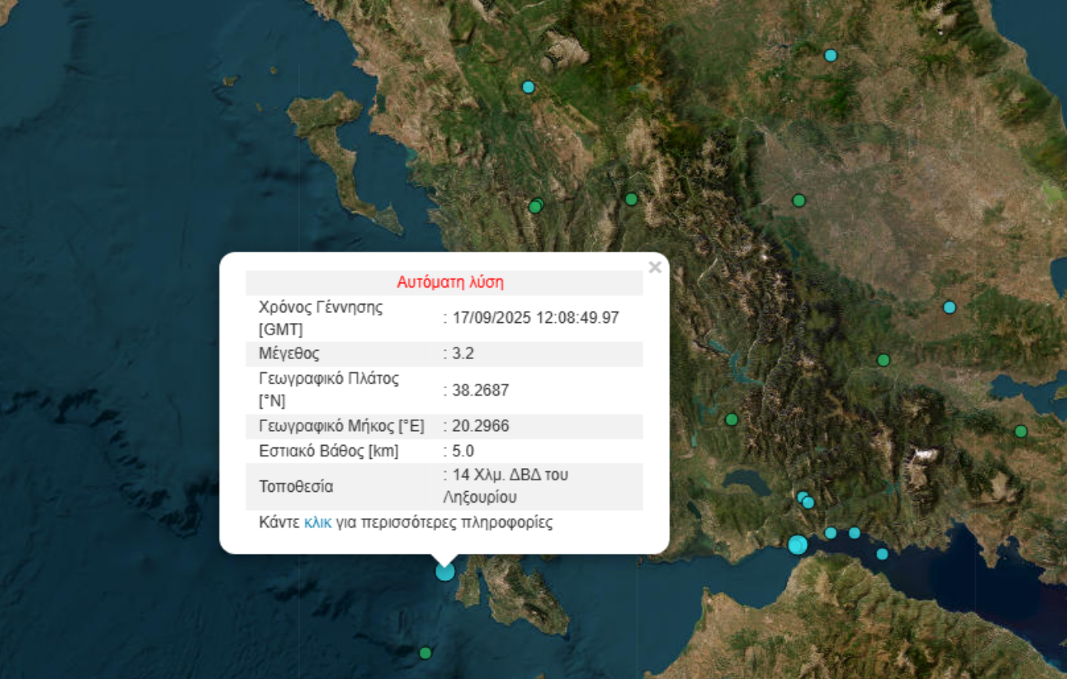The image size is (1067, 679).
Task: Click the location text "14 Χλμ. ΔΒΔ του Ληξουρίου"
Action: click(507, 486)
